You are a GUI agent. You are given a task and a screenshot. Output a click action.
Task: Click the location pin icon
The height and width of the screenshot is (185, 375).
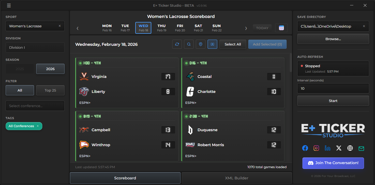[201, 44]
